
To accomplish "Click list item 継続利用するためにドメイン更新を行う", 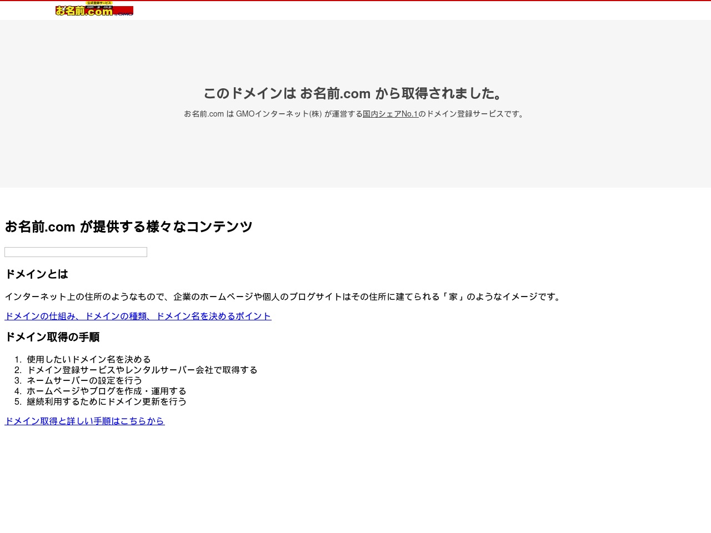I will click(x=107, y=401).
